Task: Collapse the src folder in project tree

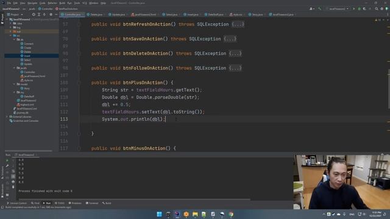Action: tap(11, 35)
